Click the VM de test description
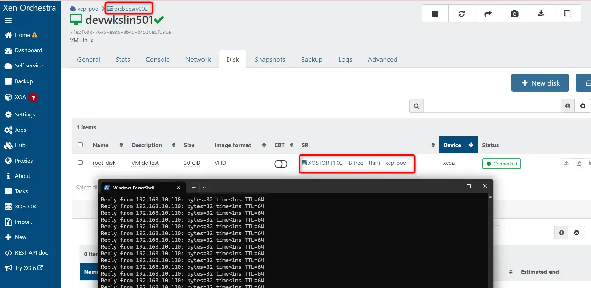Screen dimensions: 591x288 click(145, 163)
